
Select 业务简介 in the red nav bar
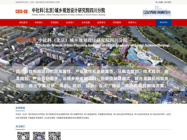[x=70, y=23]
